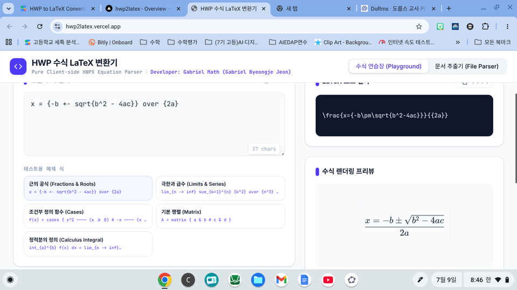Go back with the browser back arrow
Viewport: 517px width, 290px height.
tap(10, 26)
